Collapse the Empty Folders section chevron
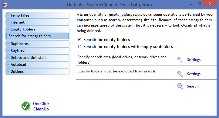The width and height of the screenshot is (219, 118). 8,29
